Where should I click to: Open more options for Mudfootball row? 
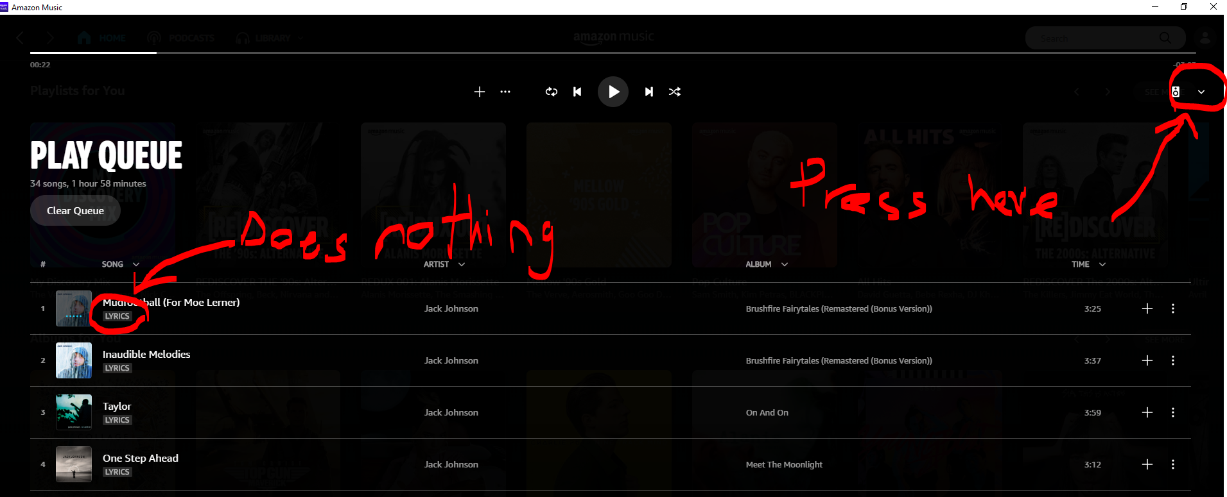tap(1173, 308)
